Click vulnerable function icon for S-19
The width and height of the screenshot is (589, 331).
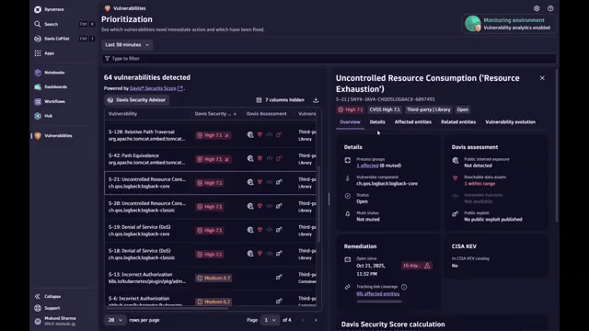(270, 230)
